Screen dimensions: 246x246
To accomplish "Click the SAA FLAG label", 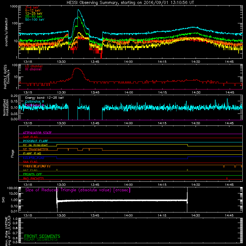I will pyautogui.click(x=30, y=162).
